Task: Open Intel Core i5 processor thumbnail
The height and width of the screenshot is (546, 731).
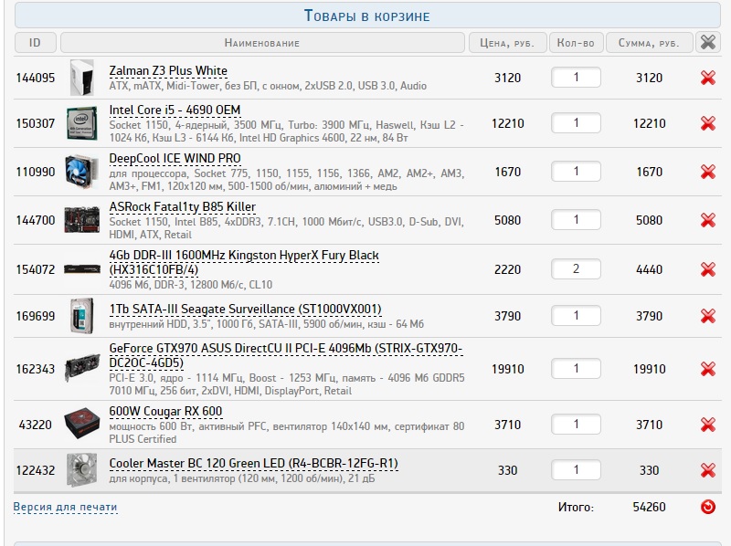Action: tap(82, 123)
